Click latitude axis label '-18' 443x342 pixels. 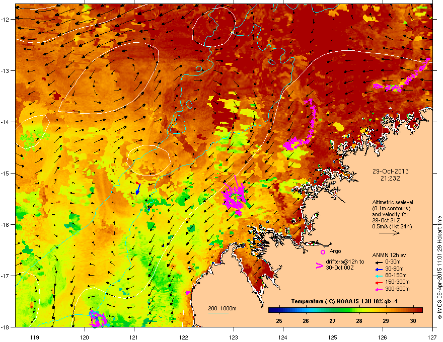(x=5, y=327)
